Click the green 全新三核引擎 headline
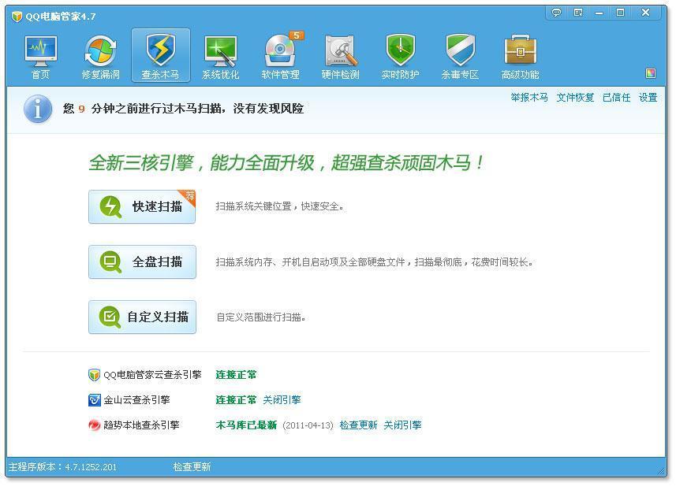 pos(286,163)
